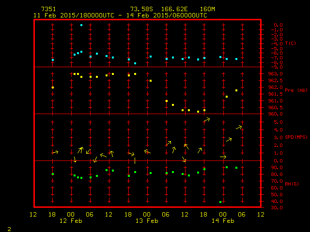This screenshot has height=232, width=310.
Task: Select the 14 Feb date label
Action: (x=222, y=221)
